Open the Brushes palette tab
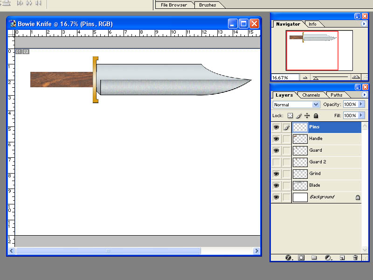This screenshot has height=280, width=373. point(207,5)
